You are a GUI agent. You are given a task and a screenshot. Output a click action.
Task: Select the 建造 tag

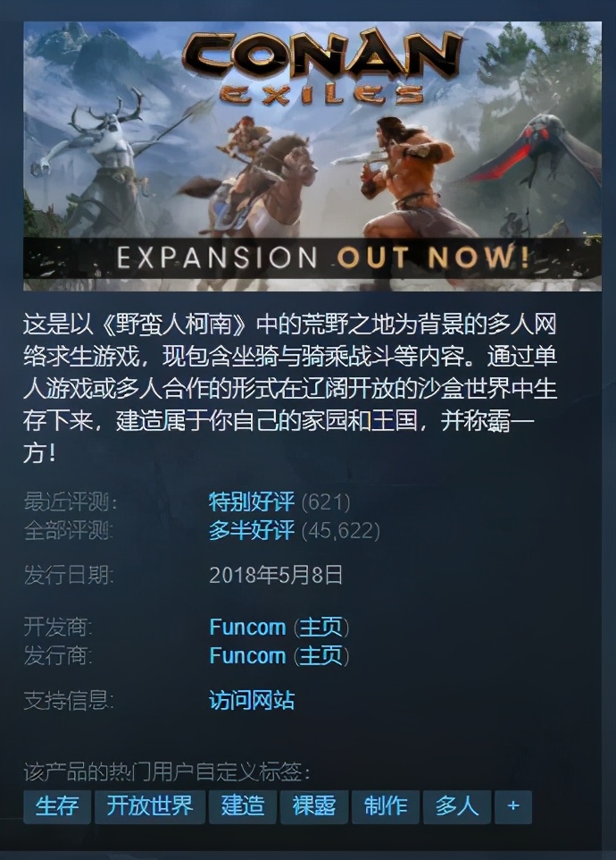(x=243, y=806)
